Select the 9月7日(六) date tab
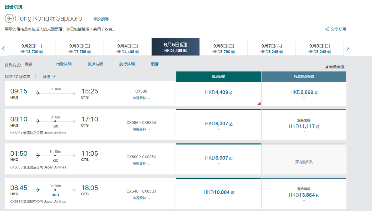 tap(271, 48)
